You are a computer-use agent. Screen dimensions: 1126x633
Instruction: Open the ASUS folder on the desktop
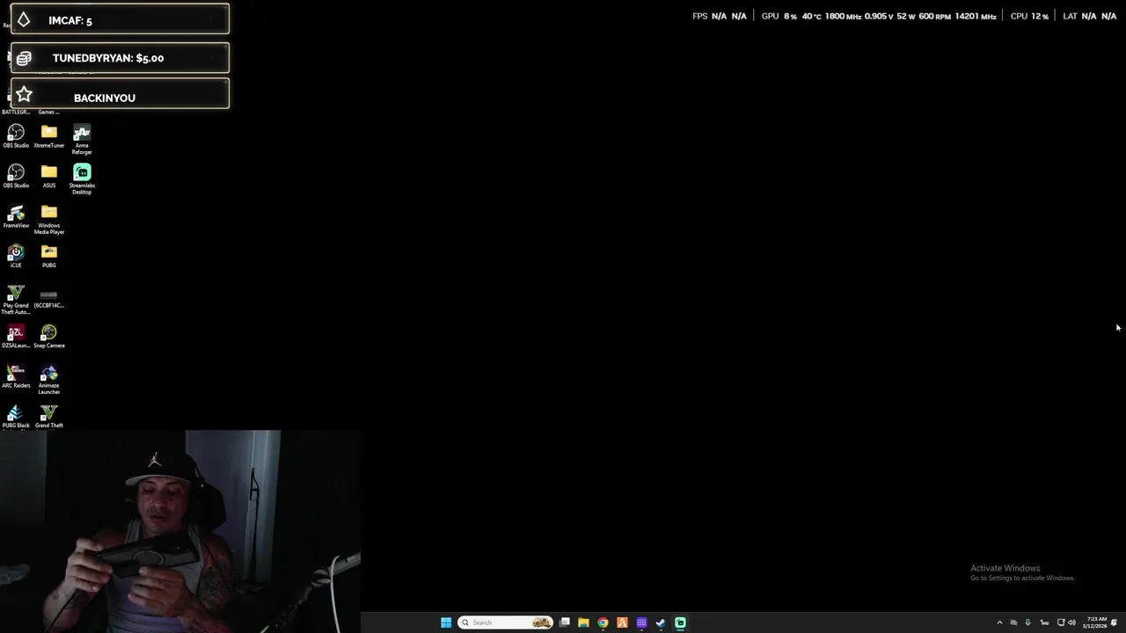[x=49, y=176]
